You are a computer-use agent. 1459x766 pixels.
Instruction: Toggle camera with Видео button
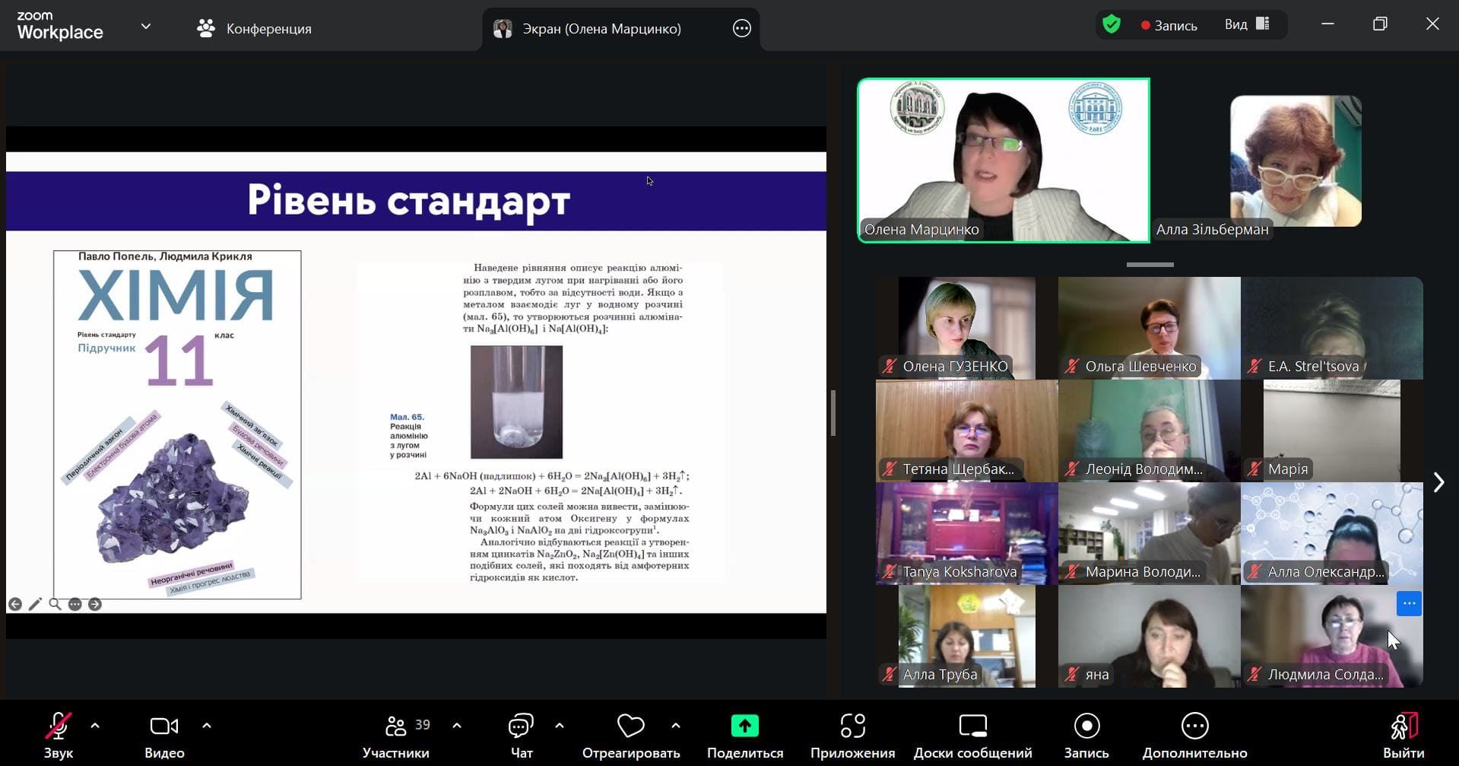[x=164, y=727]
